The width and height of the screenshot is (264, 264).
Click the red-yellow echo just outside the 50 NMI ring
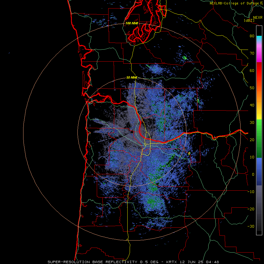189,153
